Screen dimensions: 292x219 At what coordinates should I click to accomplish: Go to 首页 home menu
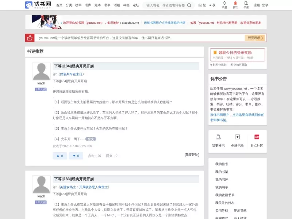pos(59,5)
